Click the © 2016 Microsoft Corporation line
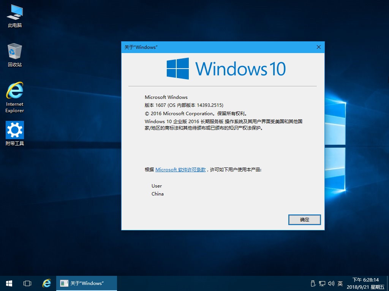The height and width of the screenshot is (291, 389). (x=196, y=114)
